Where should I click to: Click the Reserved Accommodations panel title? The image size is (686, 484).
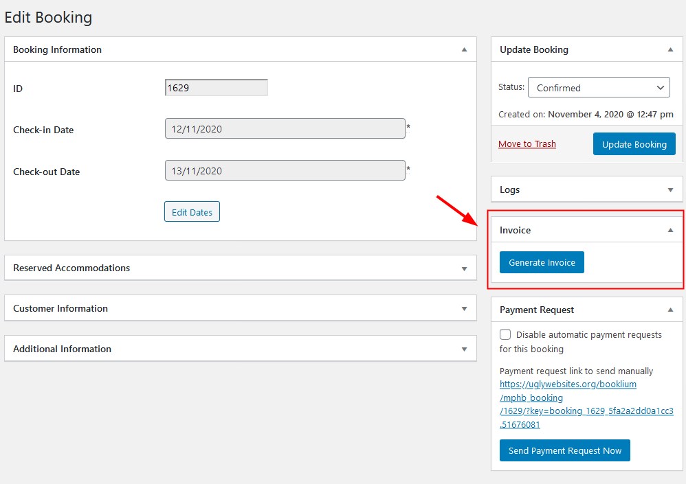71,268
